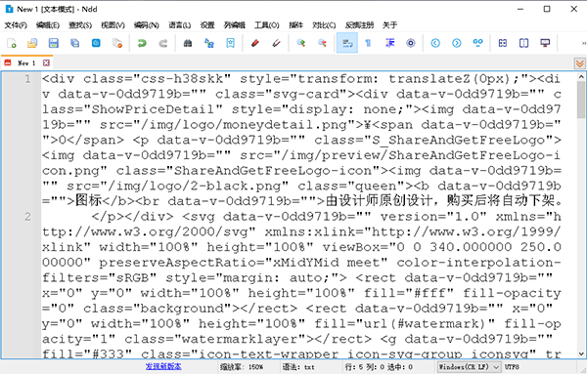Click the solid blue square toolbar icon

(x=96, y=43)
